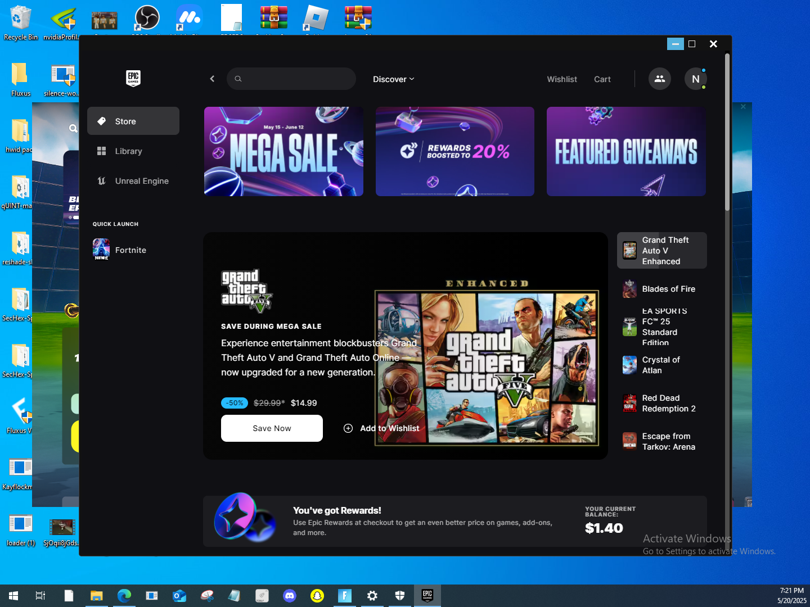
Task: Select the Roblox desktop shortcut
Action: click(x=315, y=18)
